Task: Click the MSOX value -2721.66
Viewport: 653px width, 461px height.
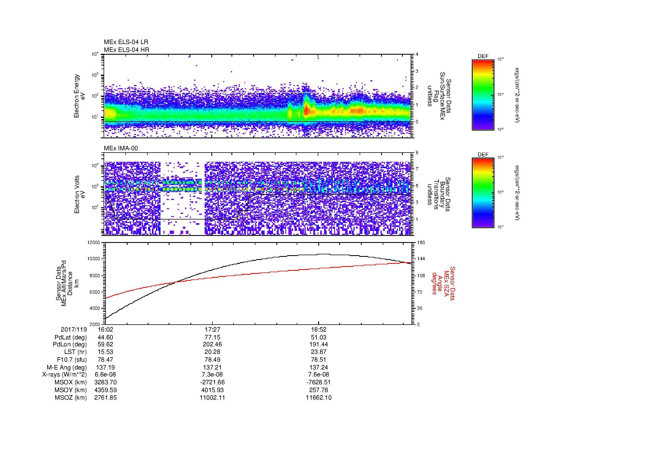Action: [212, 382]
